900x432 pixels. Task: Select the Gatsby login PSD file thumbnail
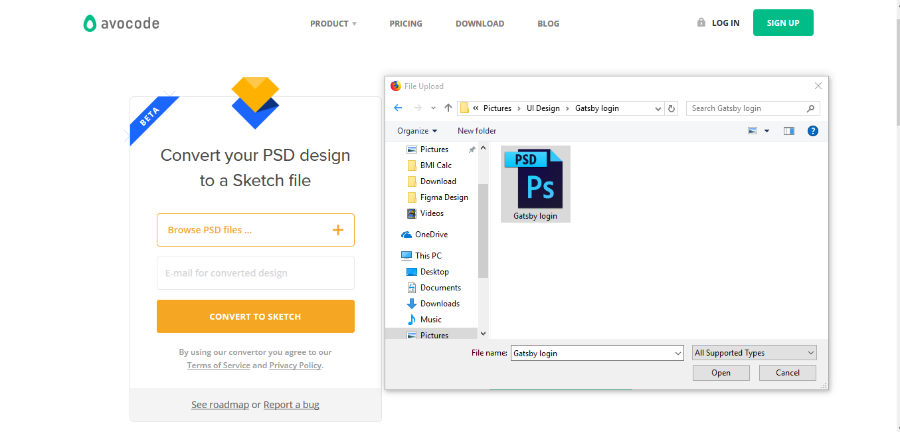[535, 184]
